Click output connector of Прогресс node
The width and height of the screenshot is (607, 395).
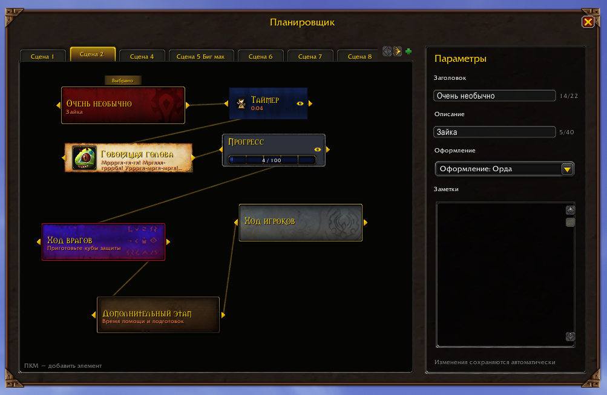(x=328, y=150)
